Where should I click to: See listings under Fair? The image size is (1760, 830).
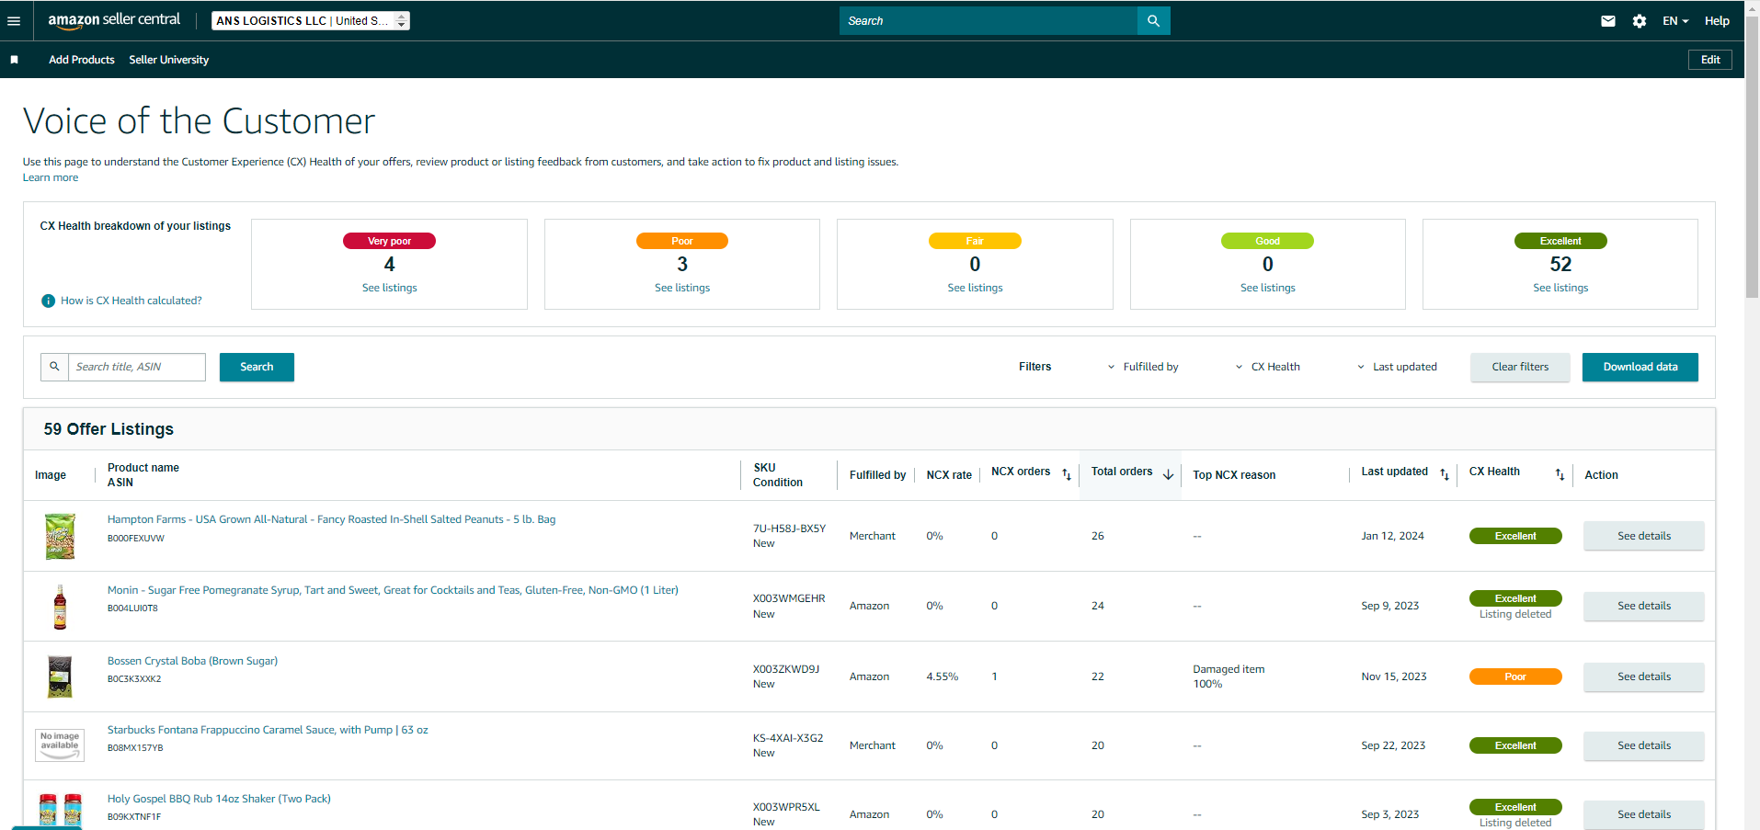[x=975, y=288]
